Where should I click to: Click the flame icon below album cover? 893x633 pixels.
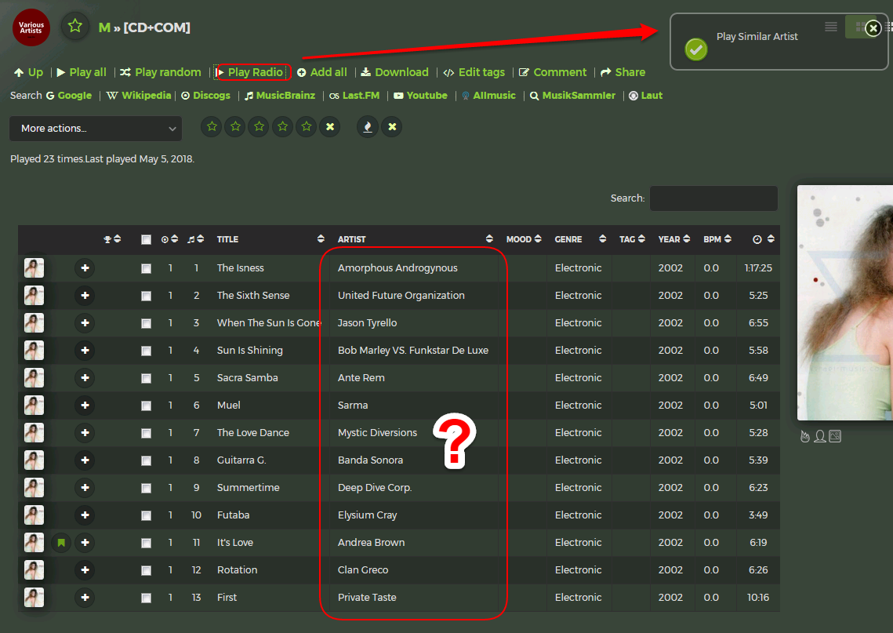[804, 436]
